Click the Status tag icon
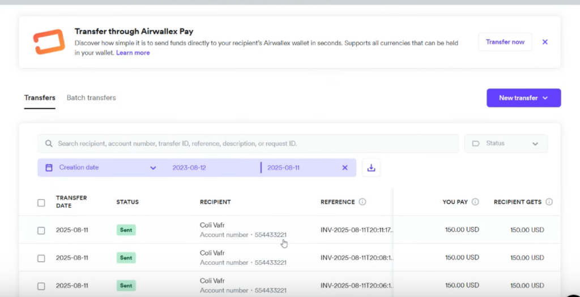Image resolution: width=580 pixels, height=297 pixels. [476, 143]
